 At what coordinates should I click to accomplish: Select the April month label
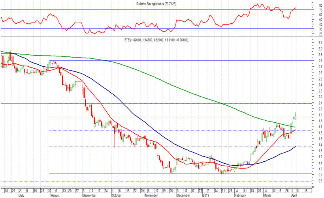(x=294, y=195)
